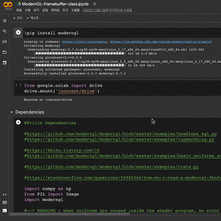This screenshot has width=221, height=221.
Task: Click the sidebar icon below the folder
Action: coord(4,63)
